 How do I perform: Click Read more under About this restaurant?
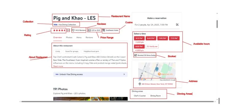tap(58, 66)
